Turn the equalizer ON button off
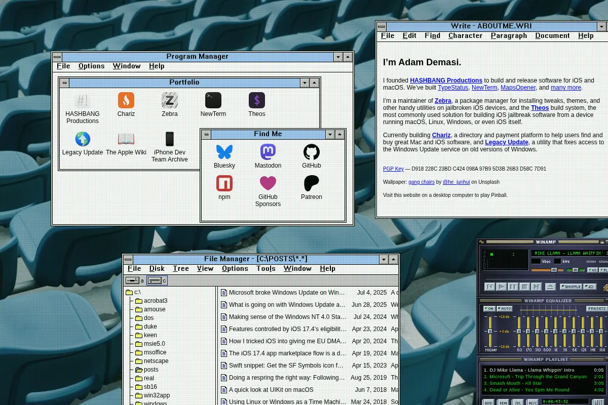 pyautogui.click(x=489, y=309)
